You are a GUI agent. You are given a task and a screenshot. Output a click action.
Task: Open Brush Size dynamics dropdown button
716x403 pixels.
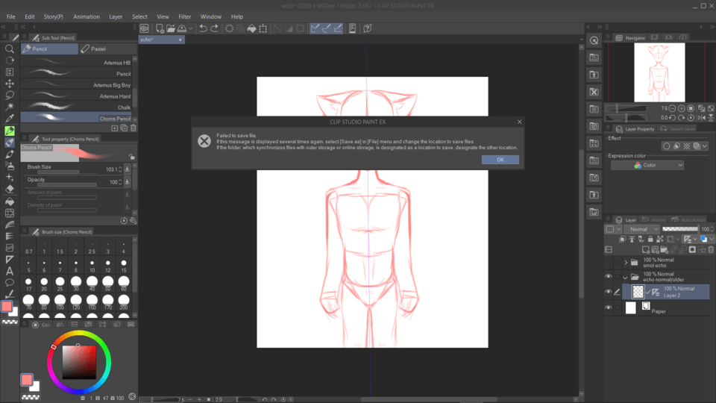coord(127,169)
